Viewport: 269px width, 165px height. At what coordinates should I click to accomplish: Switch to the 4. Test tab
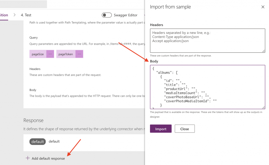pos(26,15)
